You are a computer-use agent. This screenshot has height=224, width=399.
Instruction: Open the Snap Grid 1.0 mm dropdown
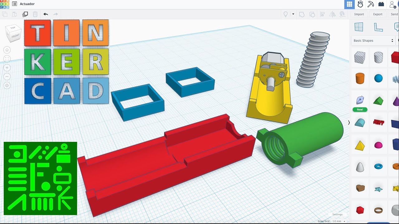click(x=339, y=221)
